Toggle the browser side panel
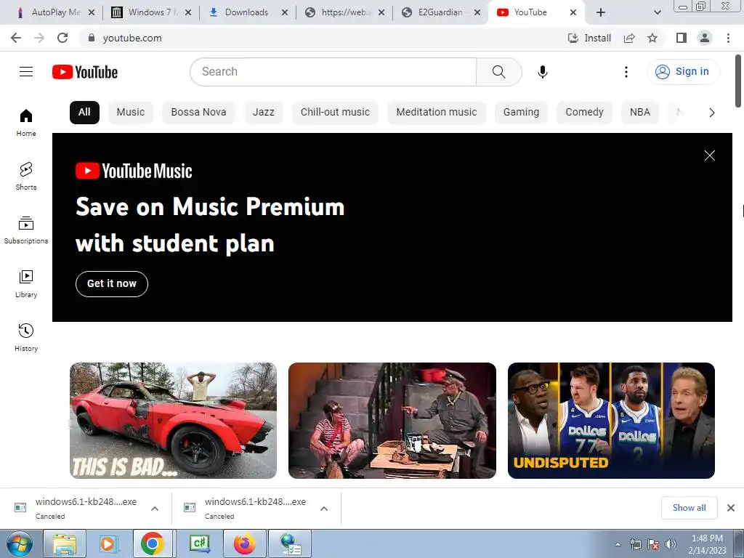744x558 pixels. 682,38
